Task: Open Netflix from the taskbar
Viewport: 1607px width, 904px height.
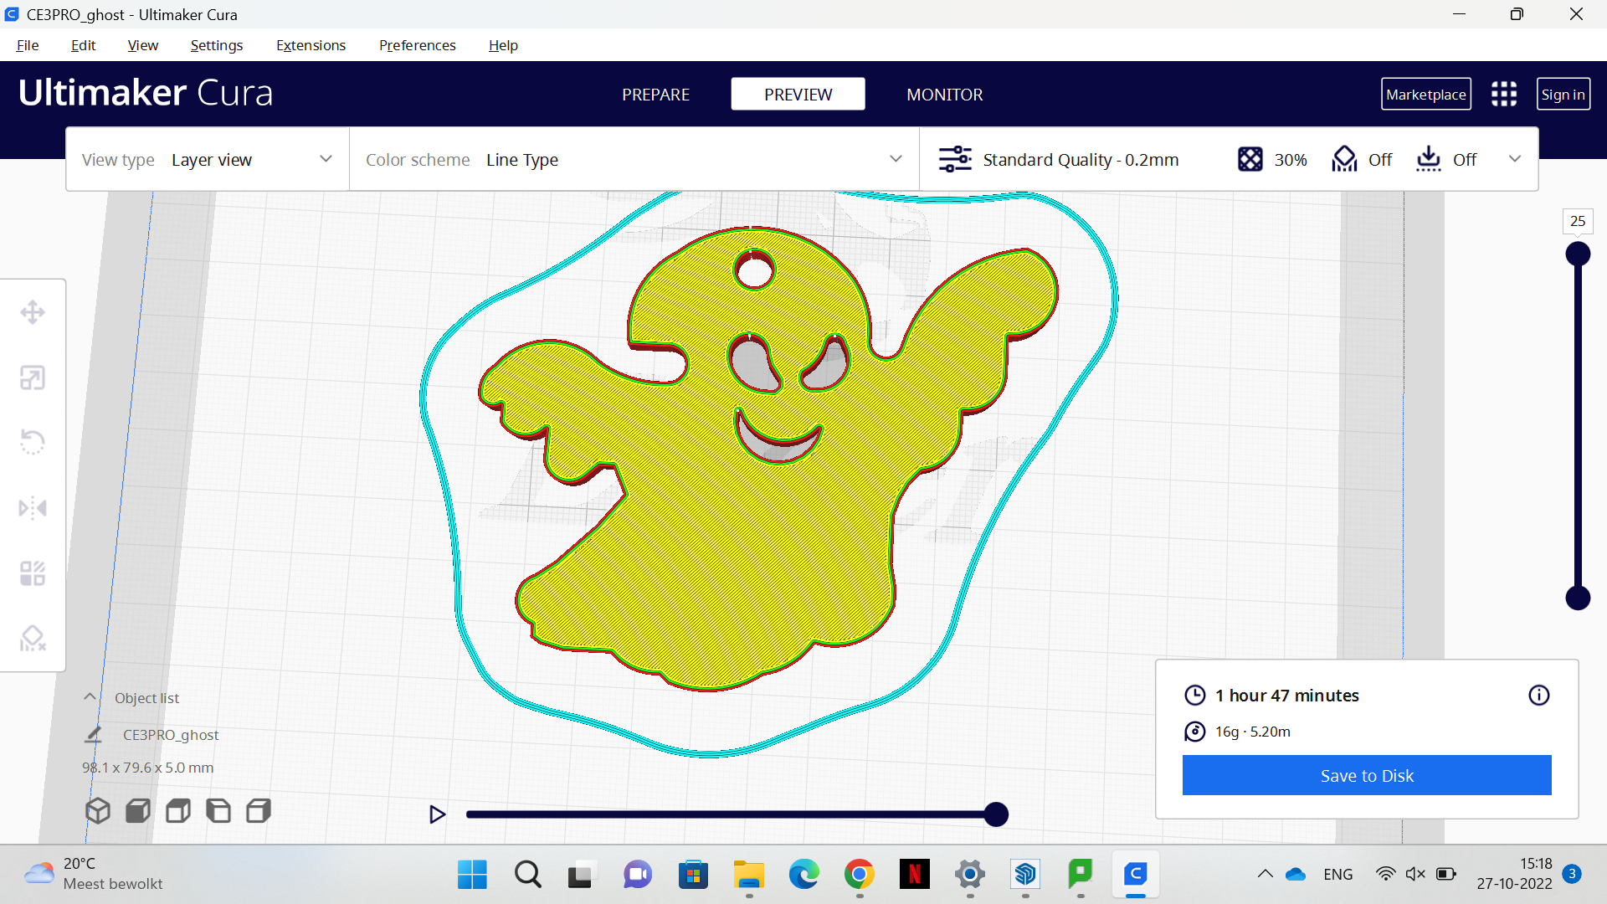Action: point(915,875)
